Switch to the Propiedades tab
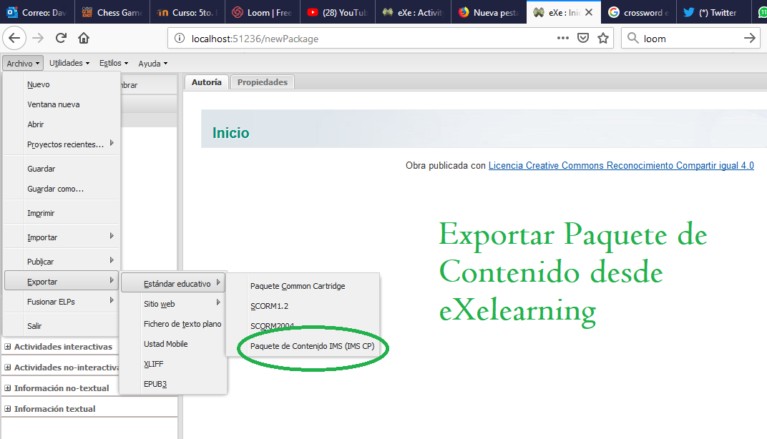767x439 pixels. 262,82
